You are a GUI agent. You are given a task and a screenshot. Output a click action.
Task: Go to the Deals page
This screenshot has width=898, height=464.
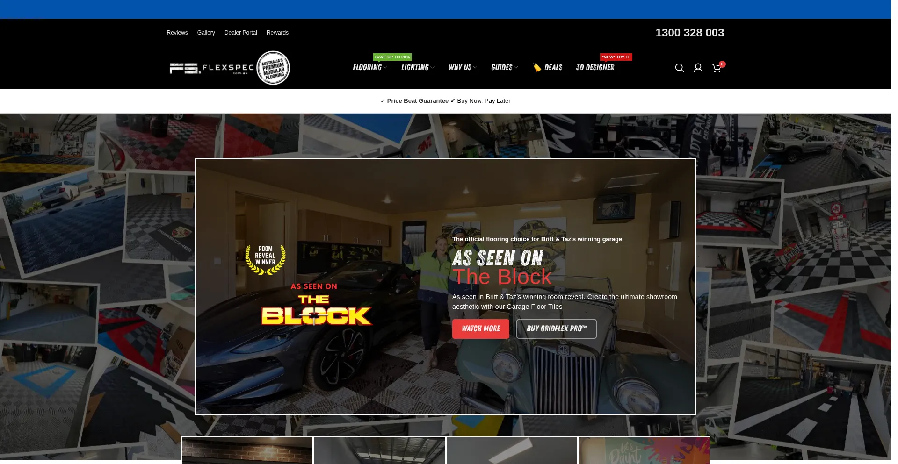click(553, 67)
